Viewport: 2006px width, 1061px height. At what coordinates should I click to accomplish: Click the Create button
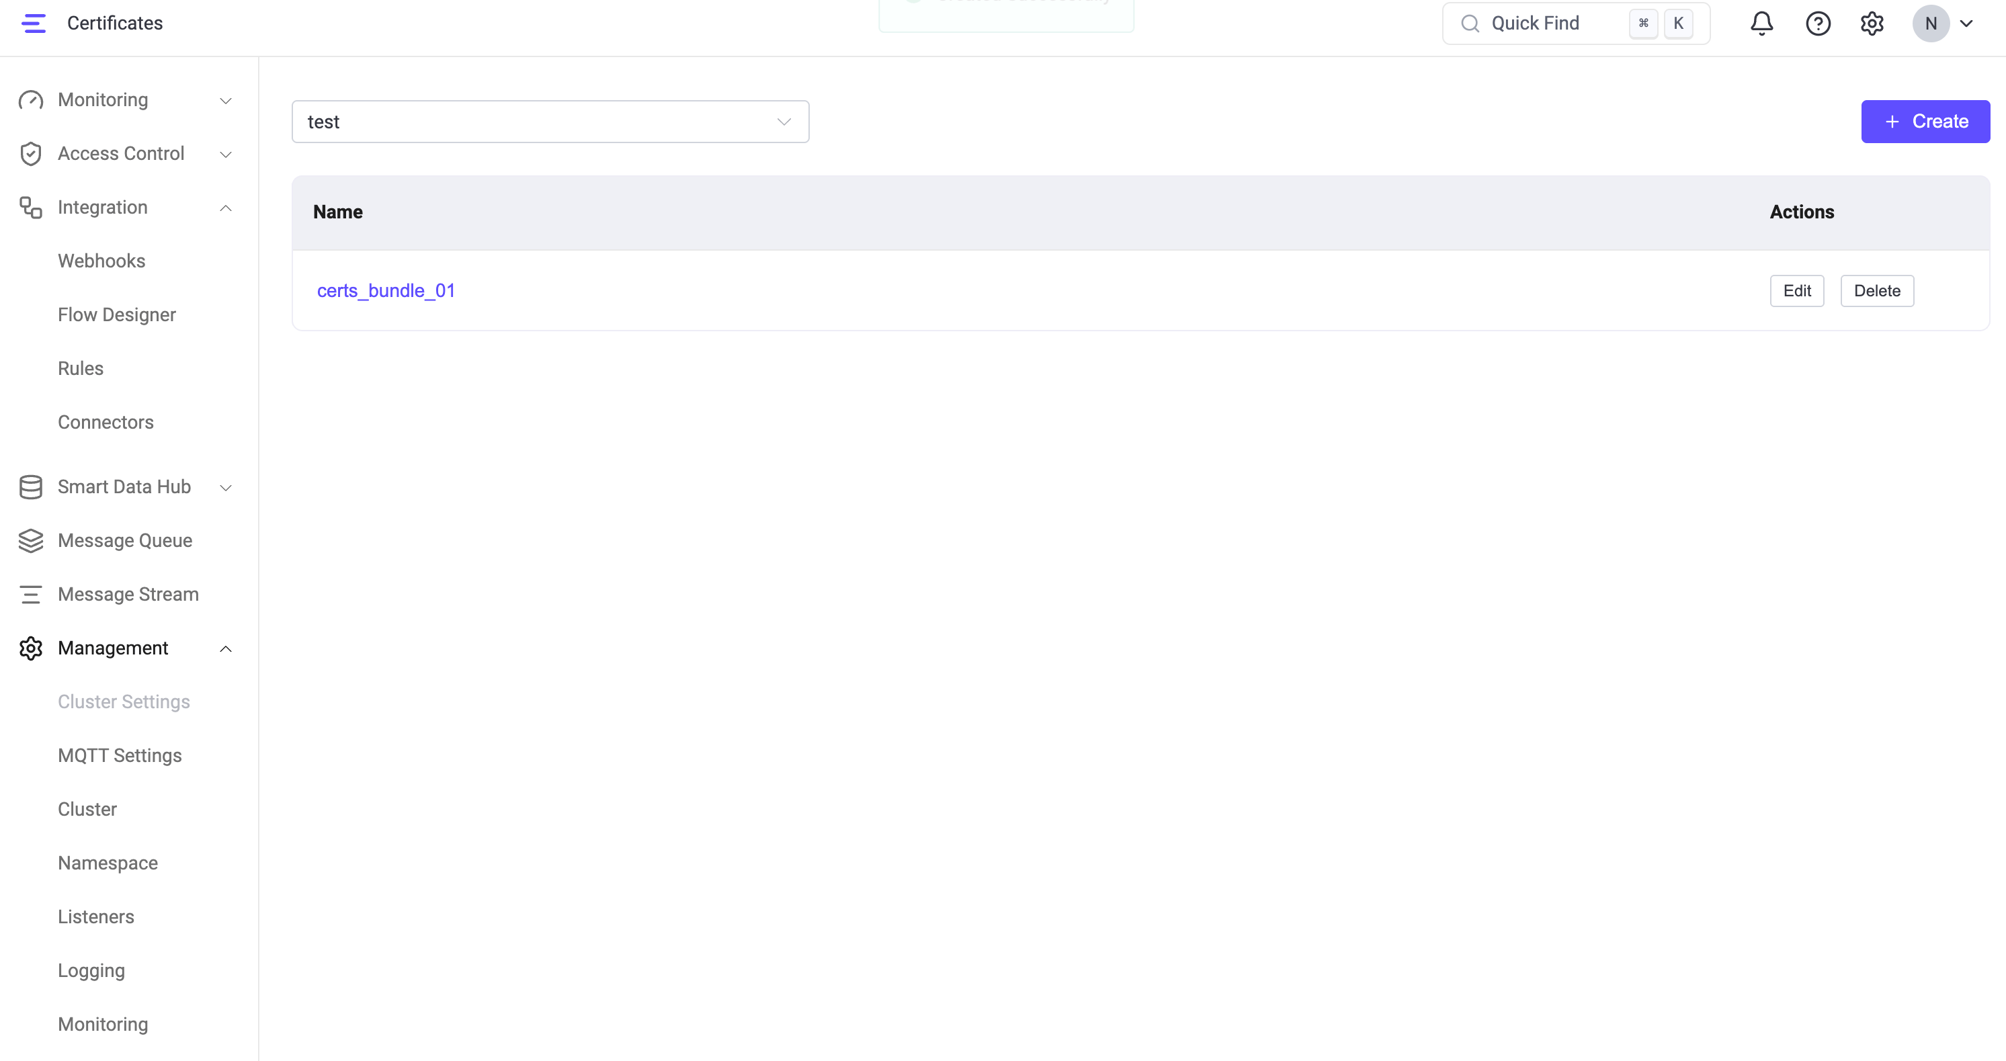(1925, 122)
